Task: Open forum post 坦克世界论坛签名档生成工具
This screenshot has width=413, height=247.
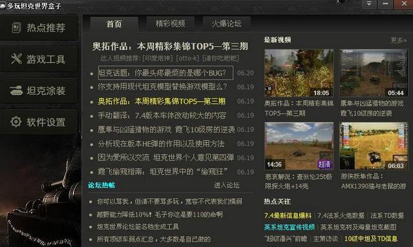Action: [138, 227]
